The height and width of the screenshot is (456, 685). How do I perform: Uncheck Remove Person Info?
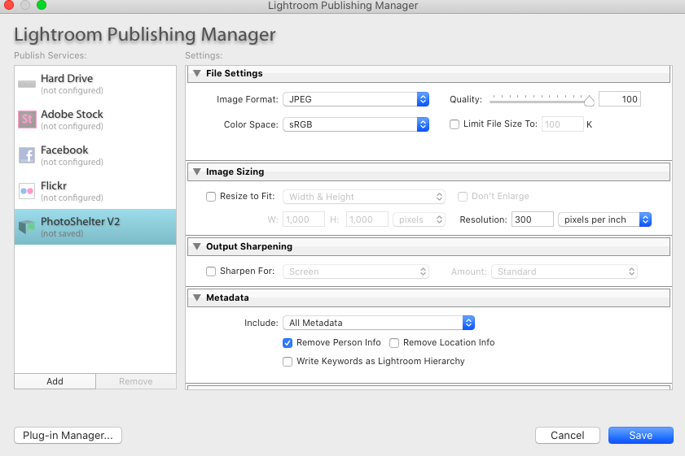tap(288, 343)
